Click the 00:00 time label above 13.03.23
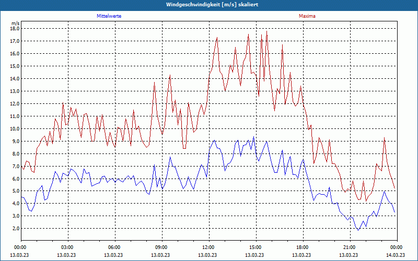The image size is (418, 261). pyautogui.click(x=20, y=247)
